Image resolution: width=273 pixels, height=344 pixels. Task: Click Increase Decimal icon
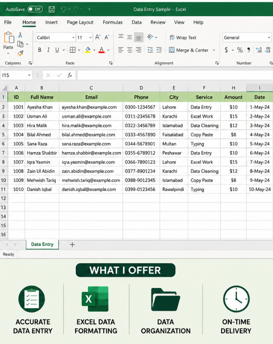pos(259,50)
